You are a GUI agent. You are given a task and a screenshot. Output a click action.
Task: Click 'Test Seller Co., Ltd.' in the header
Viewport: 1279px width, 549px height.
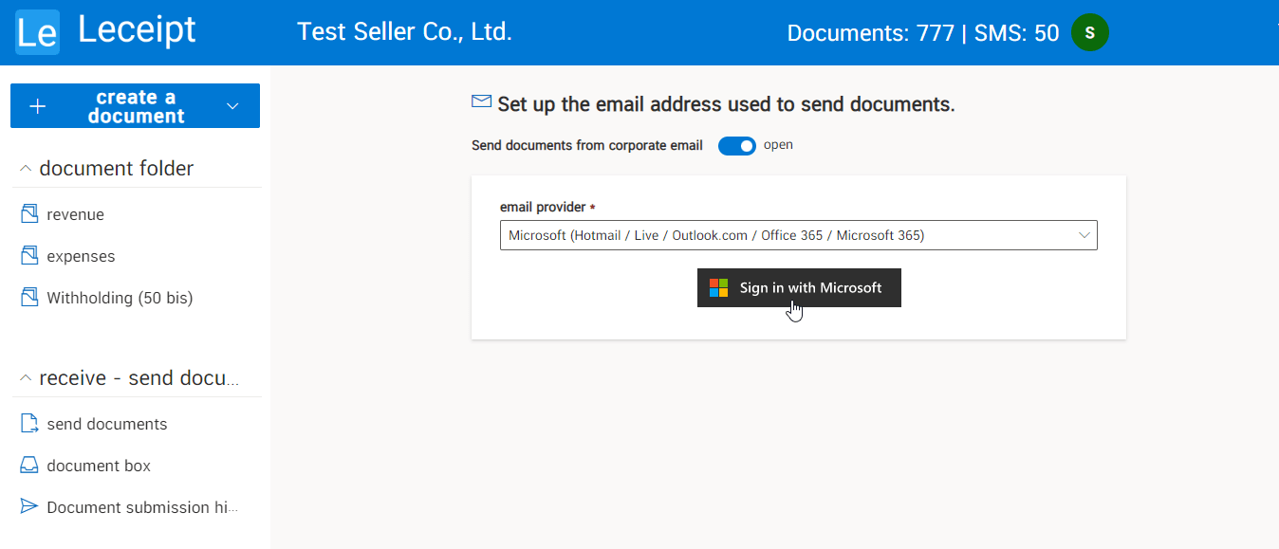click(x=404, y=31)
